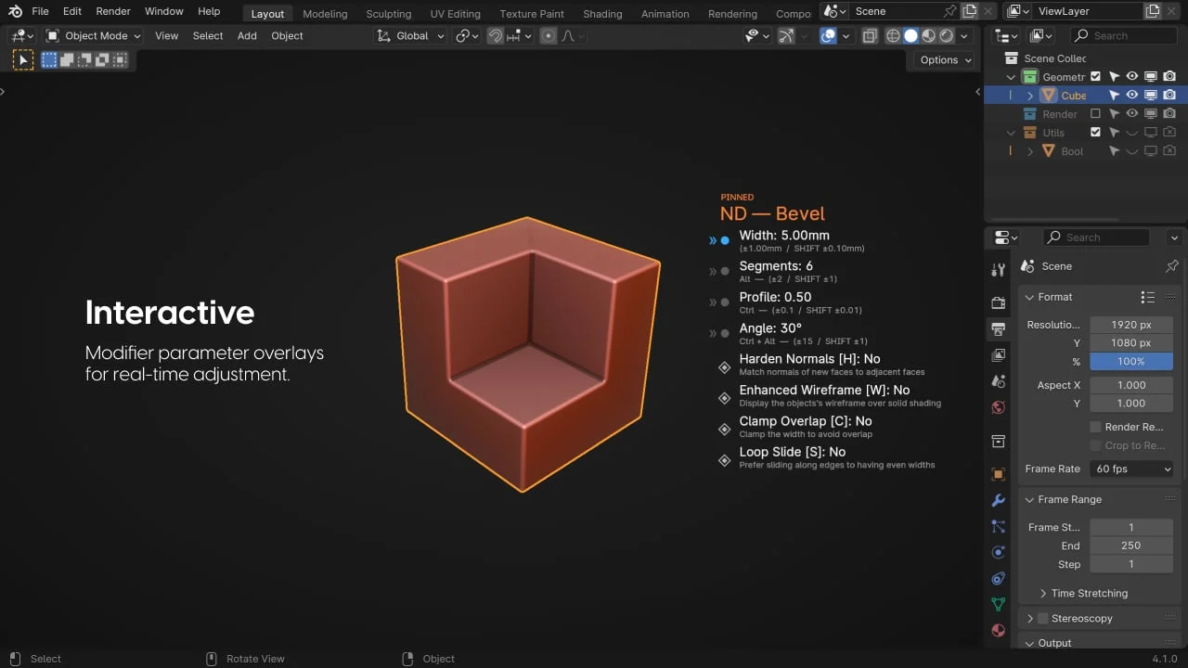Viewport: 1188px width, 668px height.
Task: Toggle snapping with the magnet icon
Action: (x=497, y=35)
